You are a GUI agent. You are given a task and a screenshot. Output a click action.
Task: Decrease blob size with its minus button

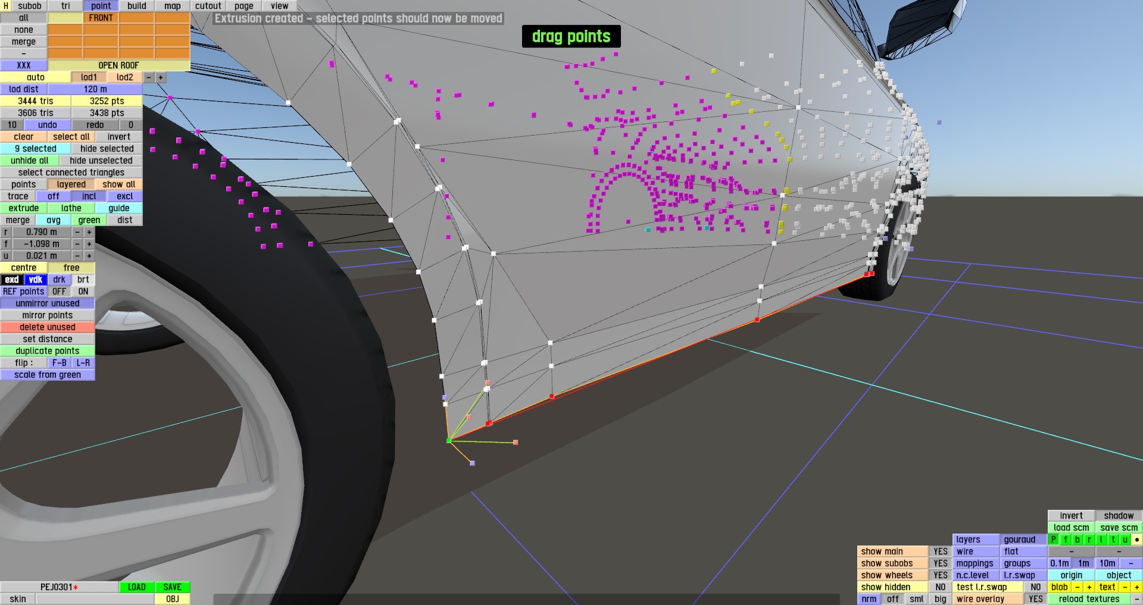pos(1078,587)
